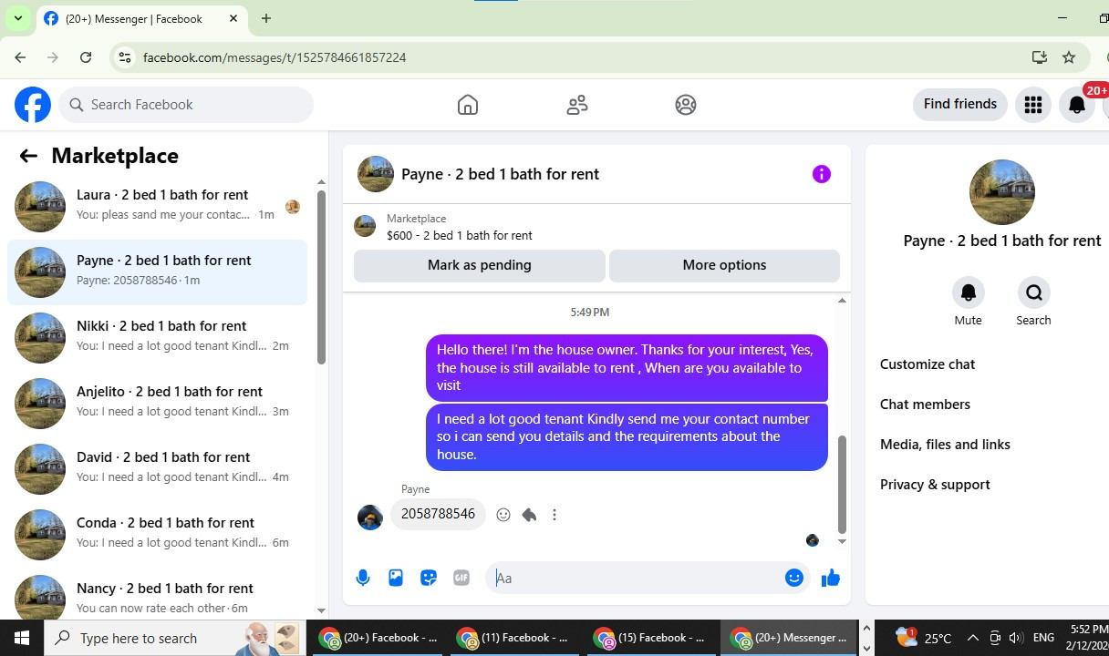
Task: Click the More options button
Action: (x=724, y=265)
